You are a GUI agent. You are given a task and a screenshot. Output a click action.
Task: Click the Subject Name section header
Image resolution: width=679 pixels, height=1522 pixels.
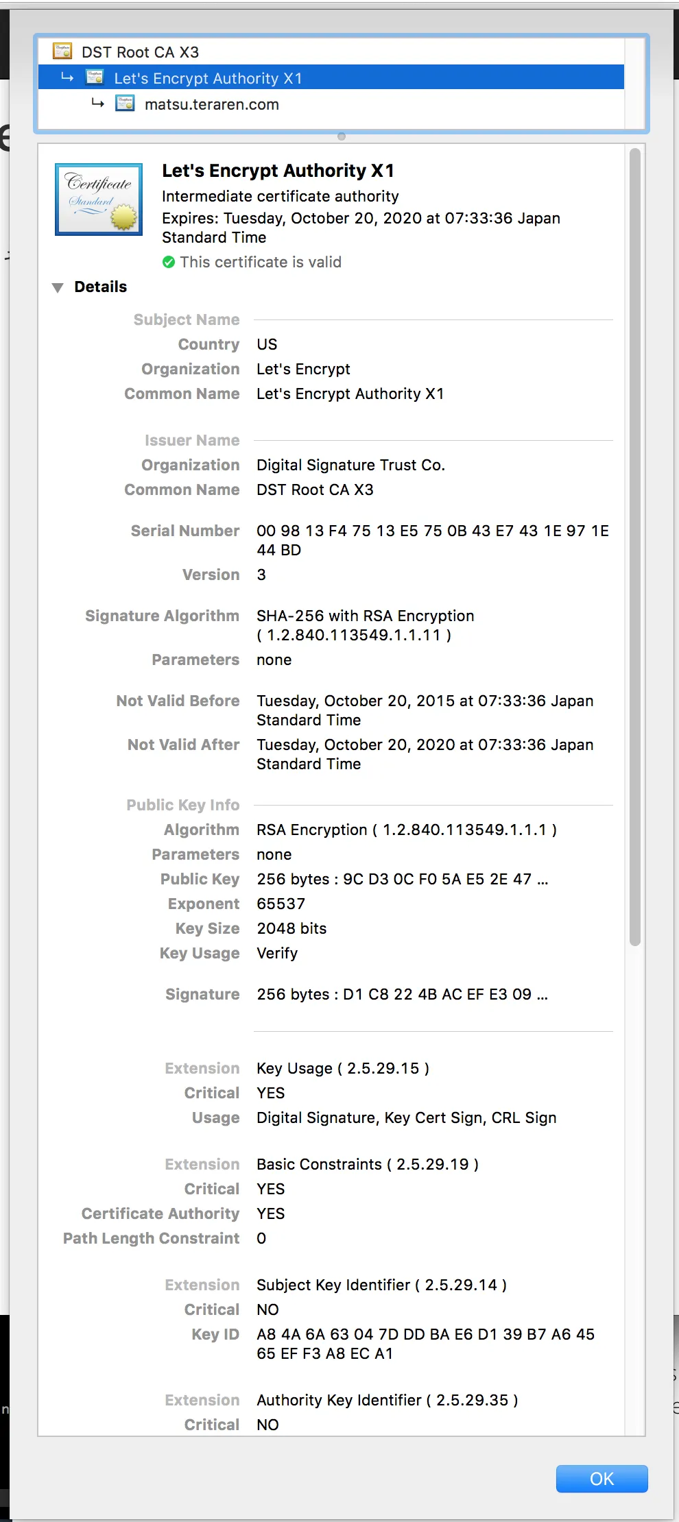[187, 319]
